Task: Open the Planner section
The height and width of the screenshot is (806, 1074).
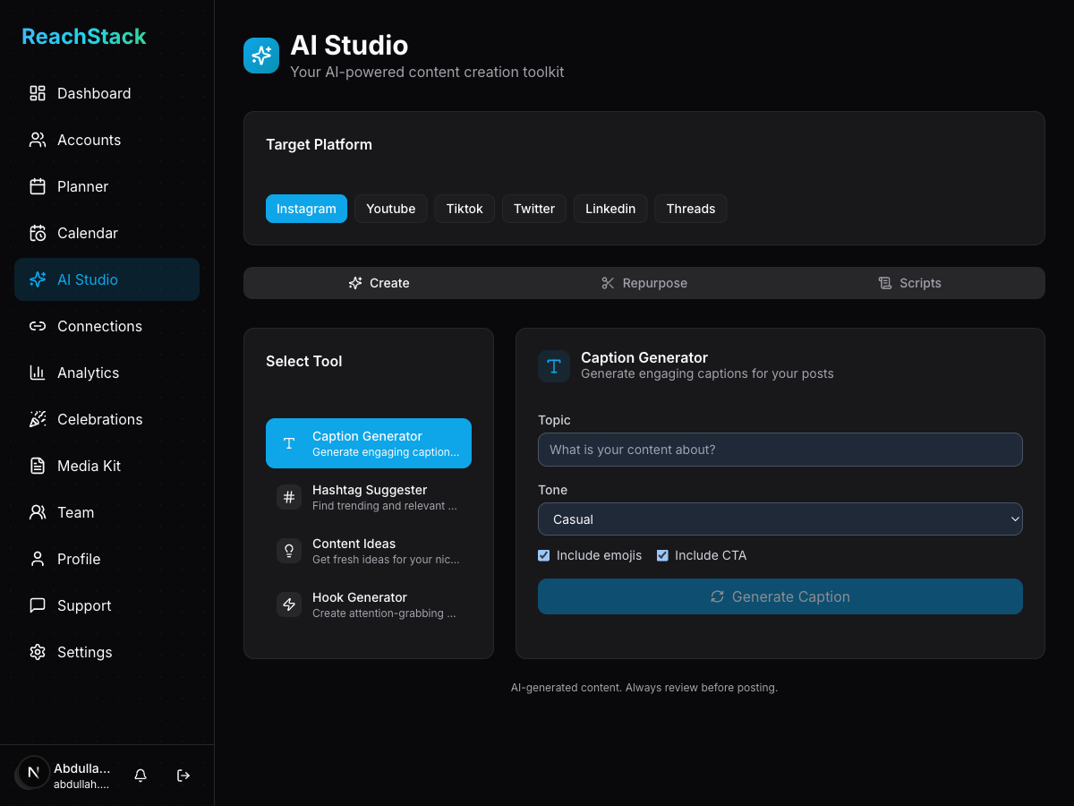Action: (x=81, y=186)
